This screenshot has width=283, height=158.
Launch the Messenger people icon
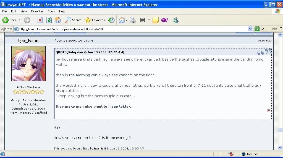[x=175, y=20]
